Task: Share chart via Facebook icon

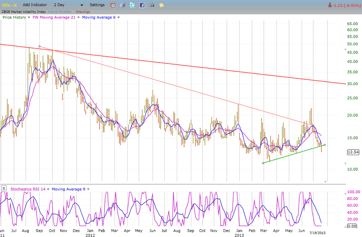Action: (142, 5)
